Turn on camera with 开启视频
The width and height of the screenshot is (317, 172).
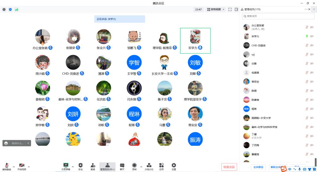[x=22, y=166]
